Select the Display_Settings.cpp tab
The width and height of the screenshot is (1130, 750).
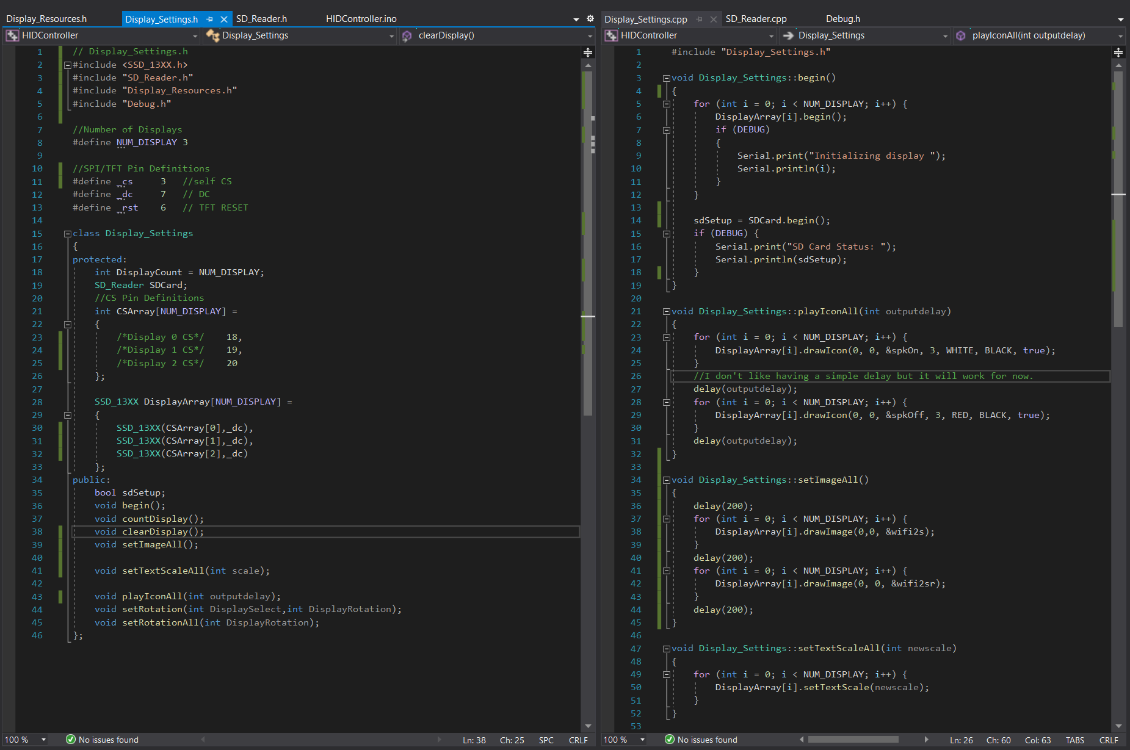coord(645,19)
